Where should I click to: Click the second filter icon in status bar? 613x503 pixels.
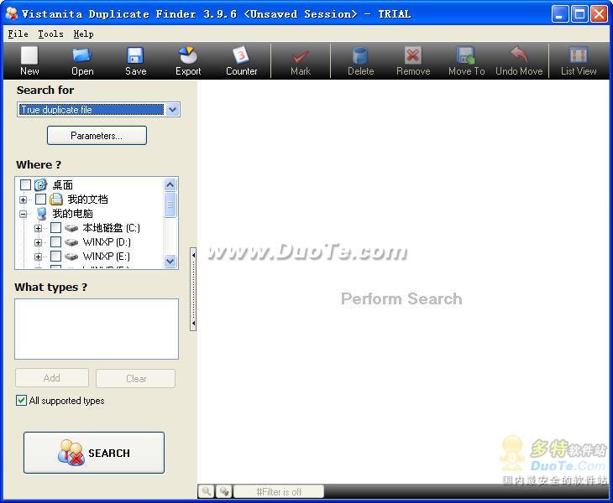click(x=224, y=491)
